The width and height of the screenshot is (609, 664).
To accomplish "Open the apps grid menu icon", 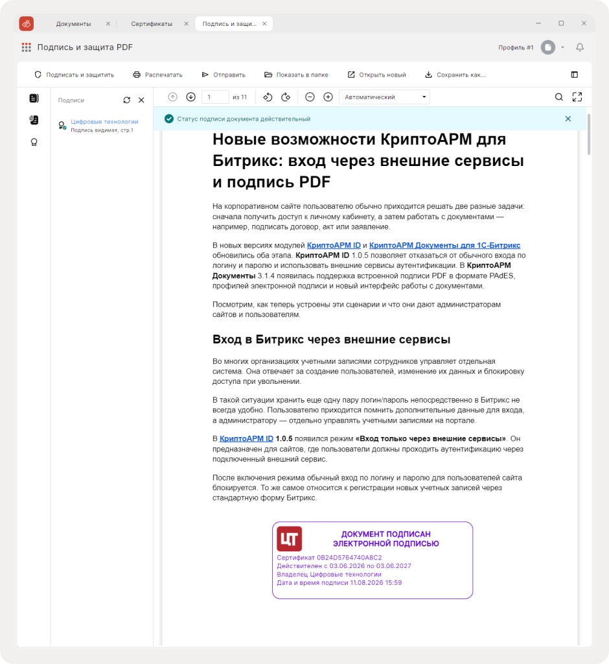I will point(27,47).
